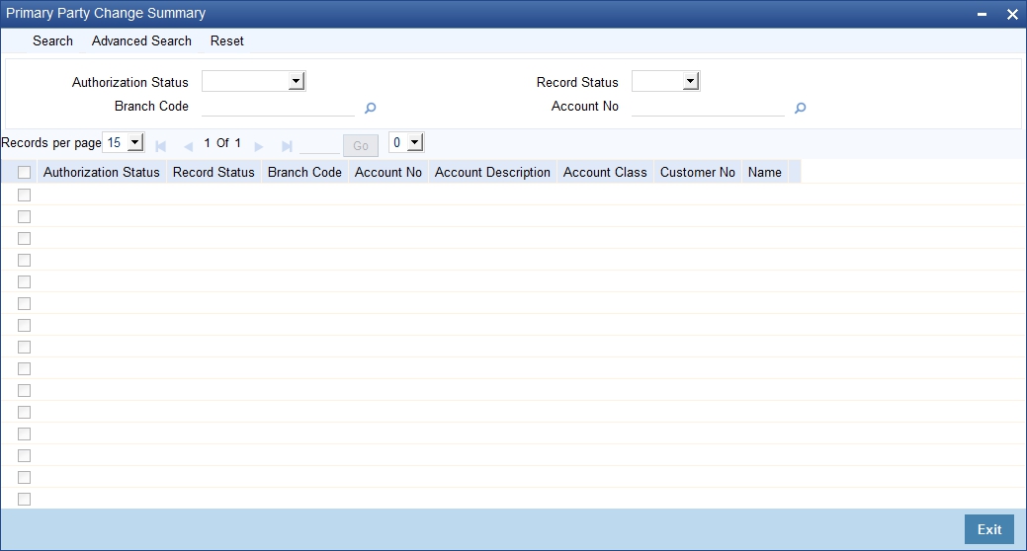Close the Primary Party Change Summary window
The image size is (1027, 551).
coord(1012,15)
